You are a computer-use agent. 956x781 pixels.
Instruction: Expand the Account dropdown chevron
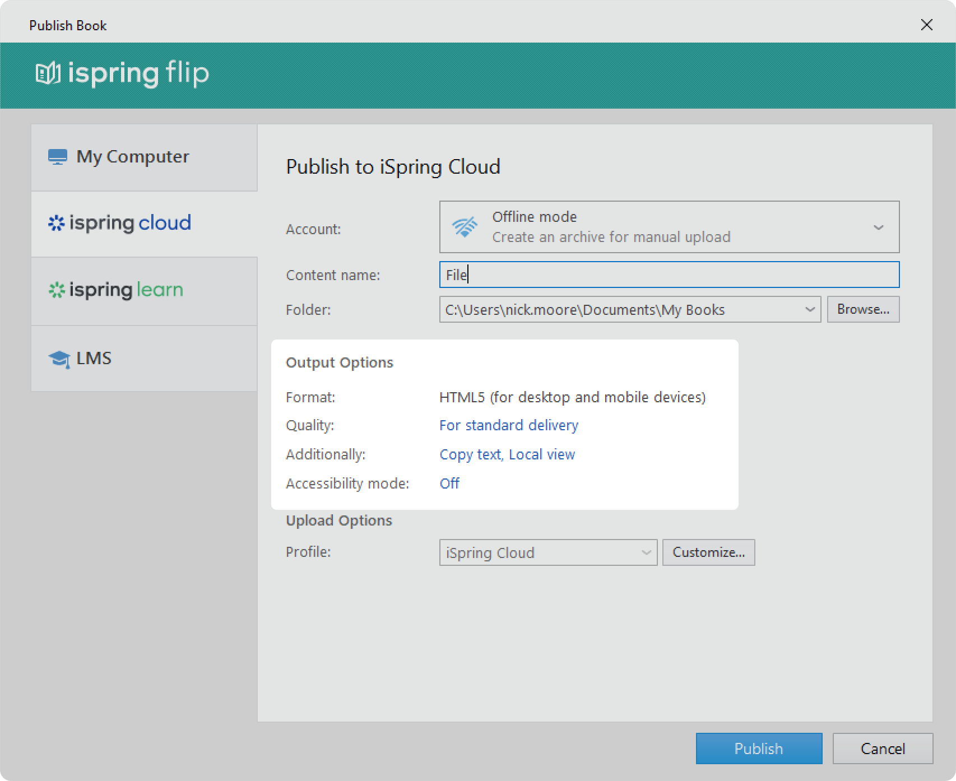(878, 227)
